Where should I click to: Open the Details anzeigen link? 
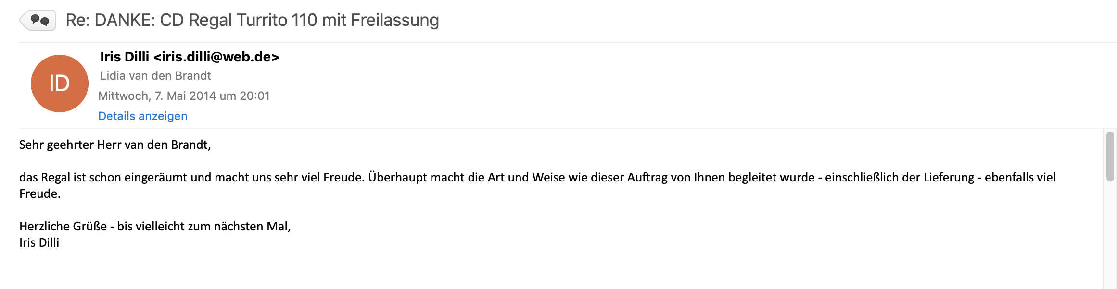[143, 116]
